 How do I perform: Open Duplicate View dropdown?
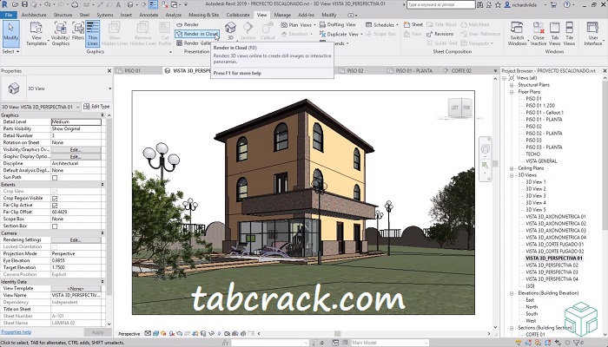pyautogui.click(x=340, y=34)
